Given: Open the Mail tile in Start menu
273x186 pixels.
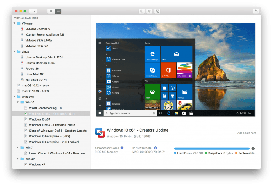Looking at the screenshot, I should point(177,54).
